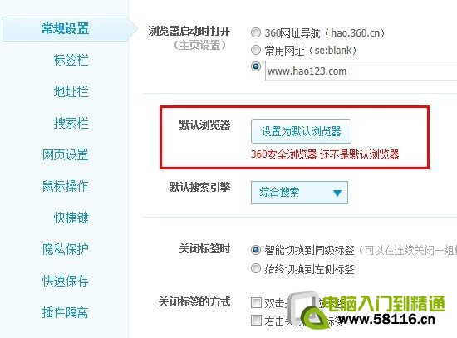Open the 标签栏 settings section

[71, 60]
